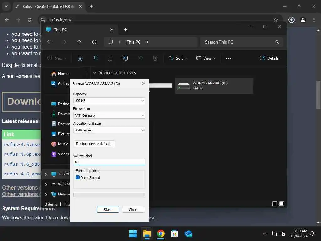Click the Cut scissors icon in Explorer toolbar
321x241 pixels.
[80, 58]
